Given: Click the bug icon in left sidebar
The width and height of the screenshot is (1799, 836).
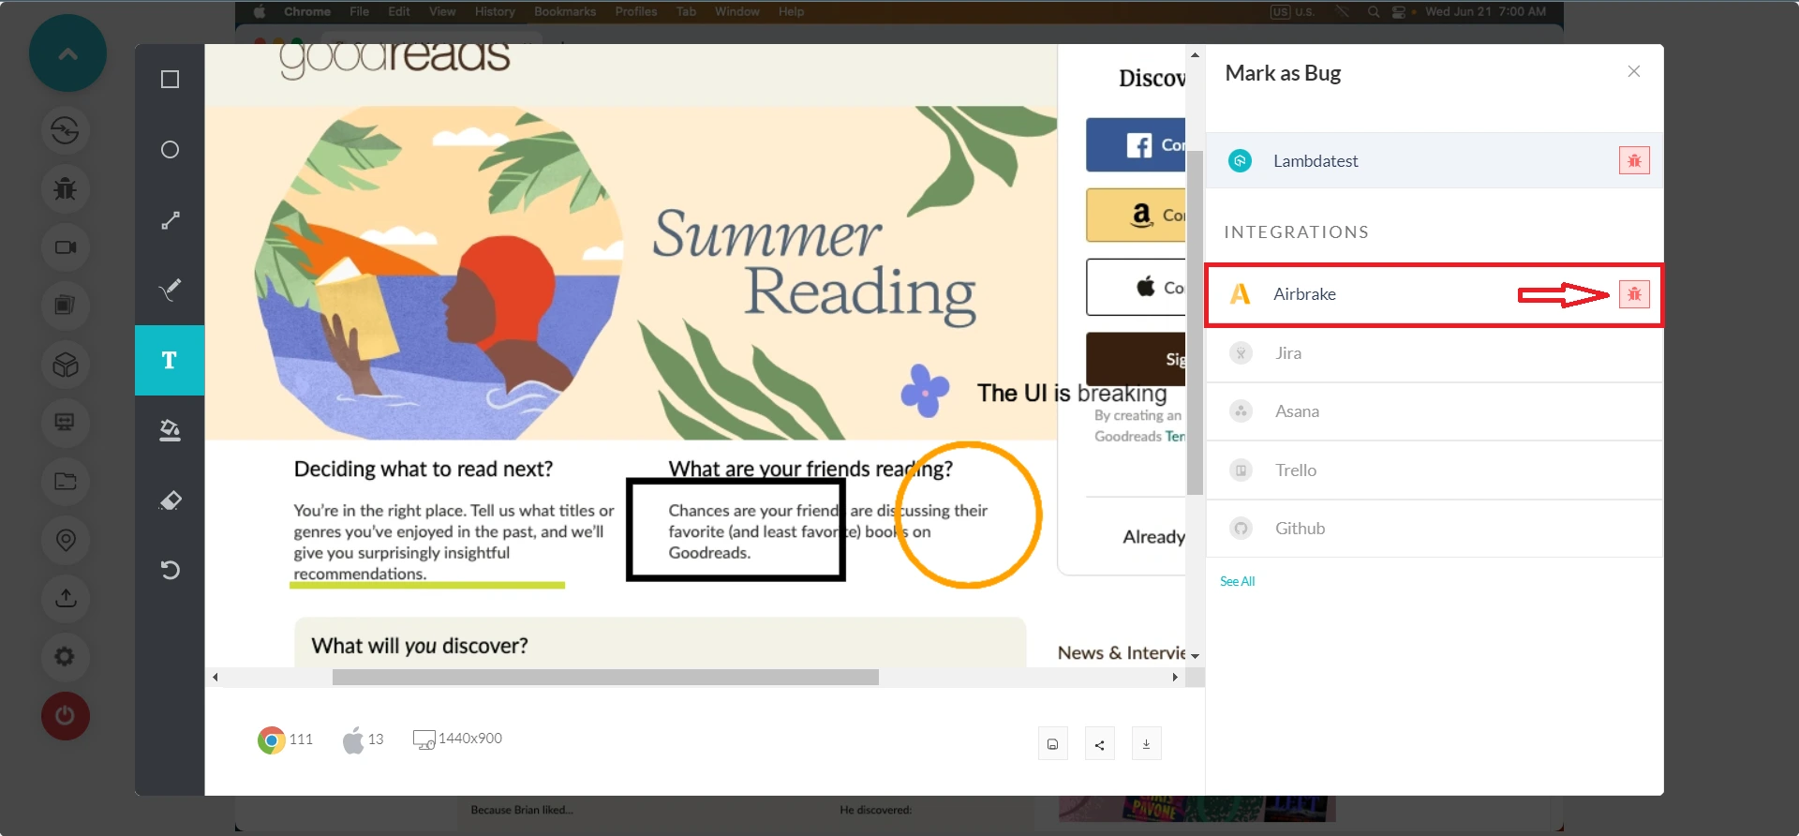Looking at the screenshot, I should click(x=66, y=188).
